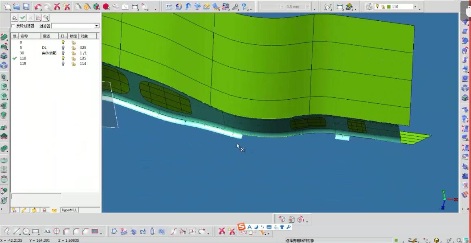Image resolution: width=471 pixels, height=243 pixels.
Task: Click the text 'Aa' tool
Action: [47, 231]
